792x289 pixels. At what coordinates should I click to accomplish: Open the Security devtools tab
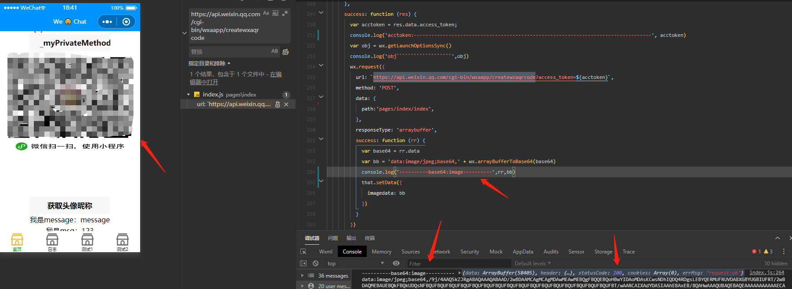point(470,252)
